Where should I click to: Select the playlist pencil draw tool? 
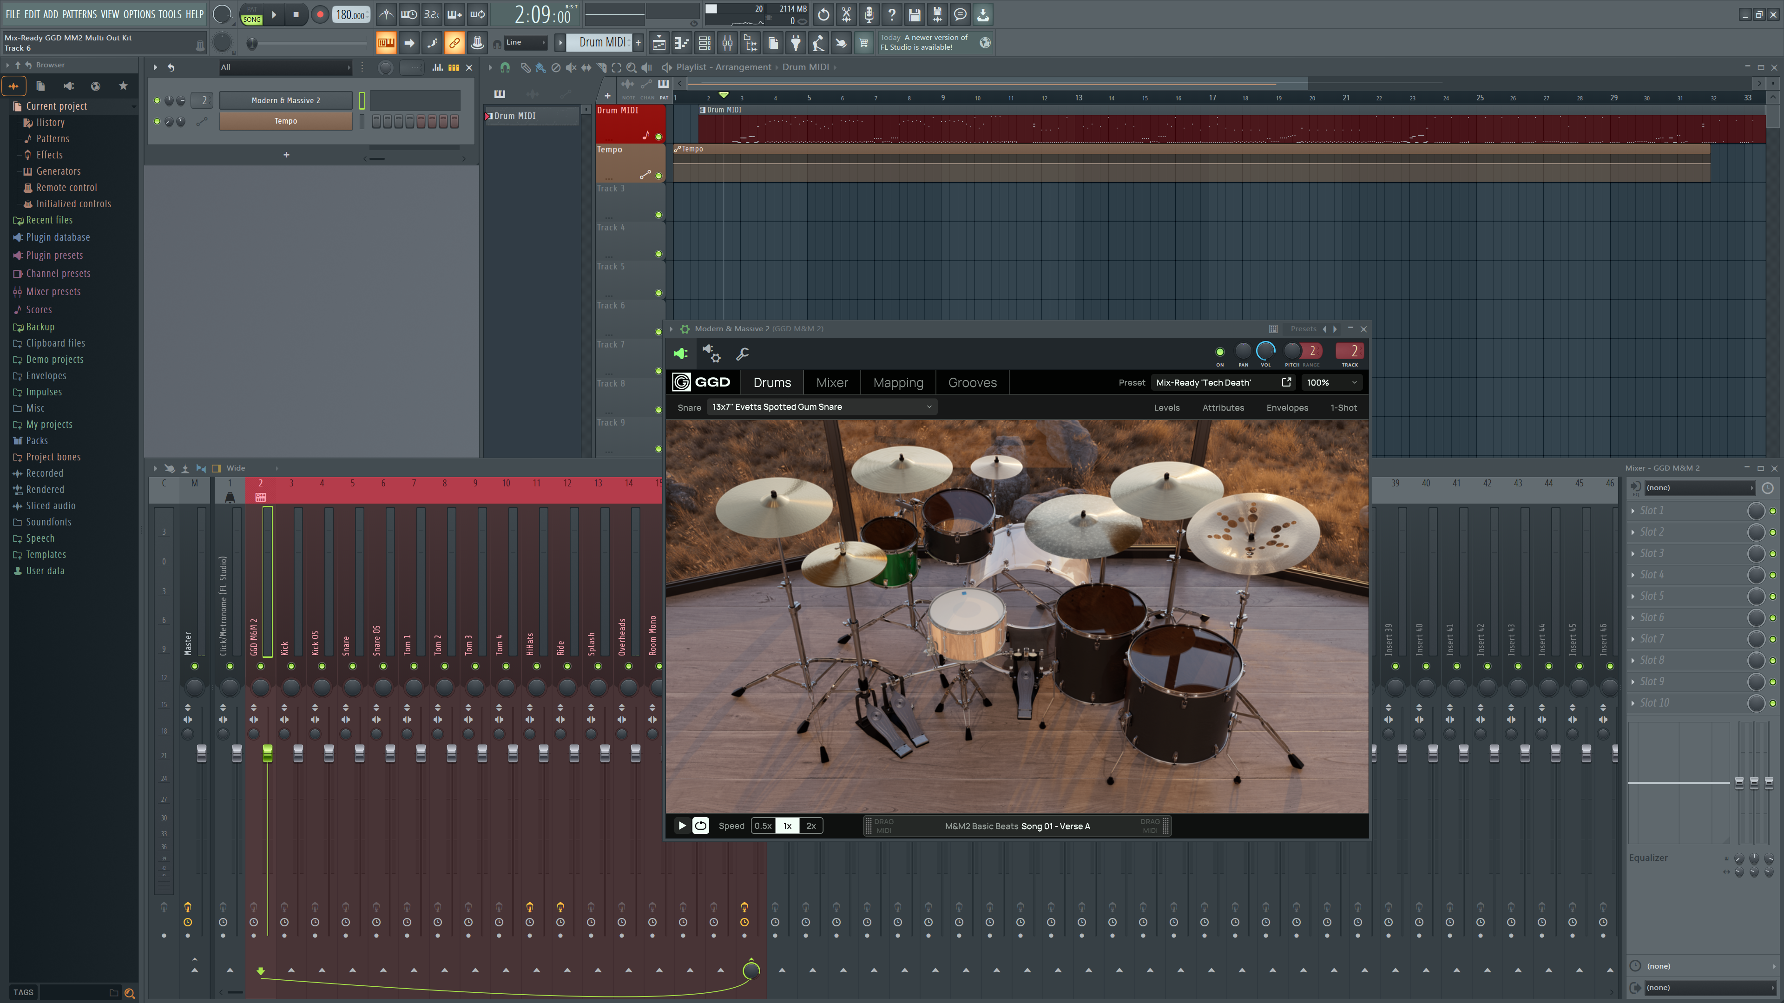tap(525, 67)
